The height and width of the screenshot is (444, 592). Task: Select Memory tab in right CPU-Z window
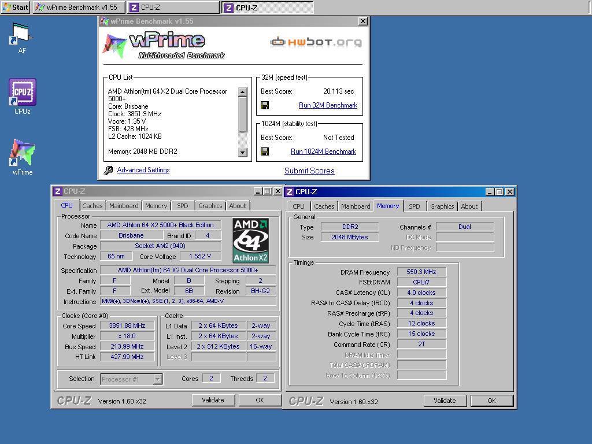tap(388, 206)
